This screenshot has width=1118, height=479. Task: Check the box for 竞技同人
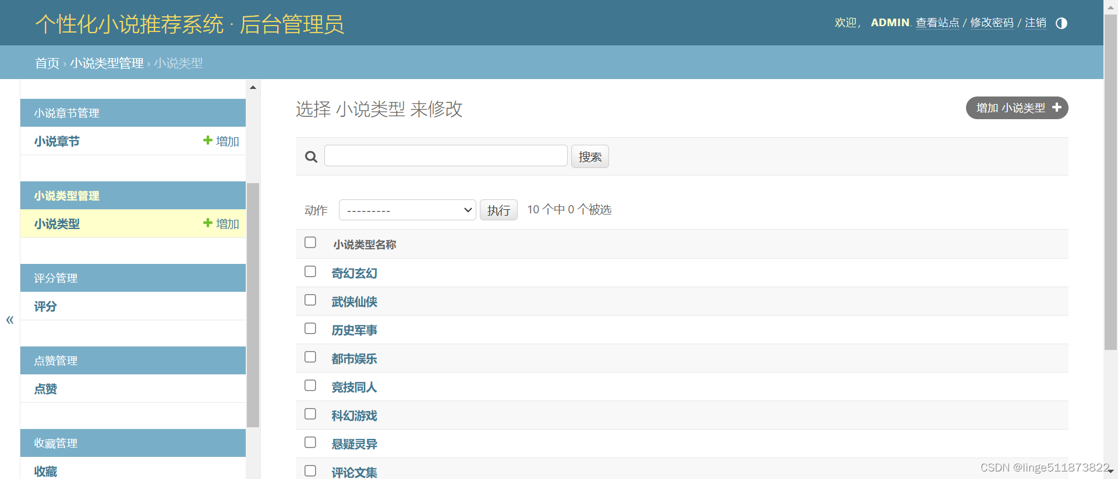(x=310, y=385)
